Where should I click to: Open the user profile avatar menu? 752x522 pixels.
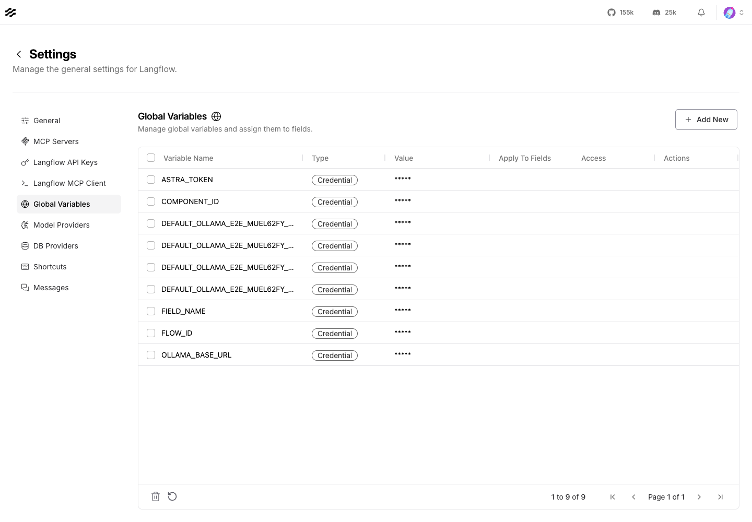click(734, 13)
